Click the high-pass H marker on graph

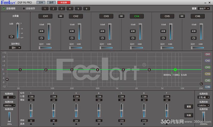[7, 79]
